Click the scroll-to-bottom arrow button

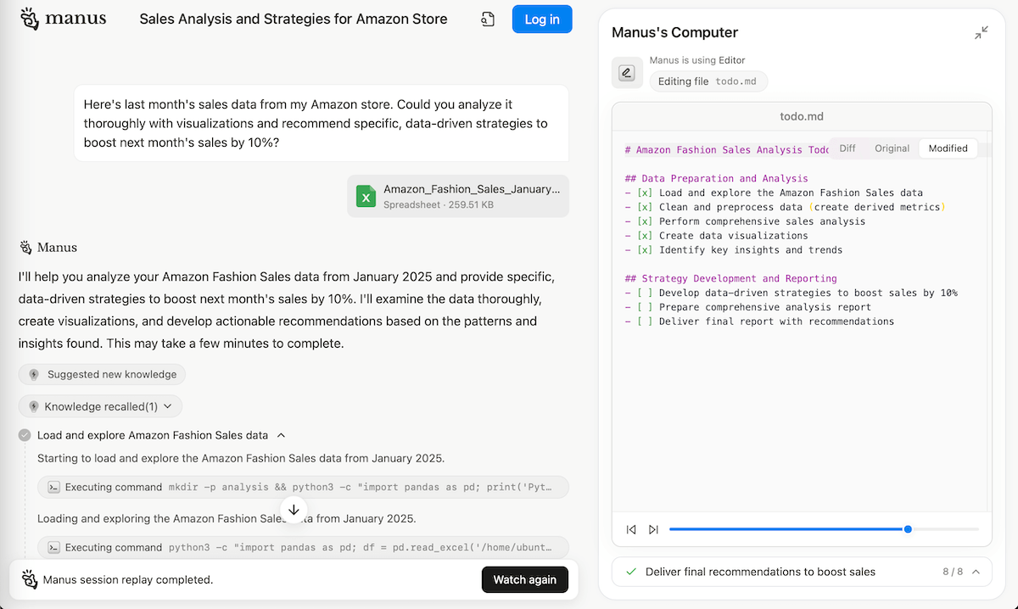pos(294,510)
